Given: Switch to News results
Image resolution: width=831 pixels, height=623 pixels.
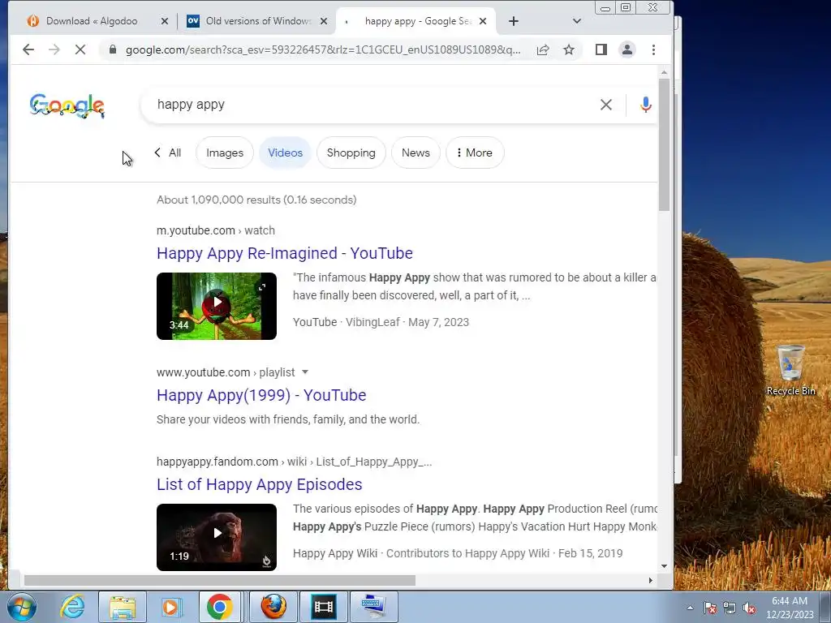Looking at the screenshot, I should pos(415,153).
